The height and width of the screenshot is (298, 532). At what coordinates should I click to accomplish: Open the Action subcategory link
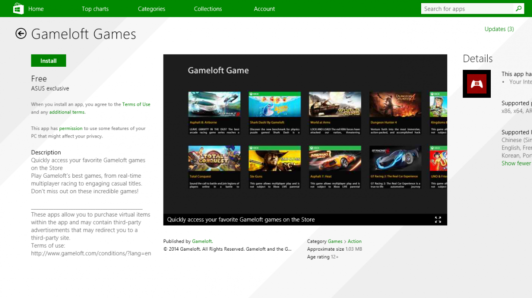[355, 241]
